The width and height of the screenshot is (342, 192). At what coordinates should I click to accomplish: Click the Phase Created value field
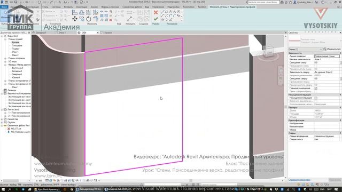pyautogui.click(x=328, y=137)
